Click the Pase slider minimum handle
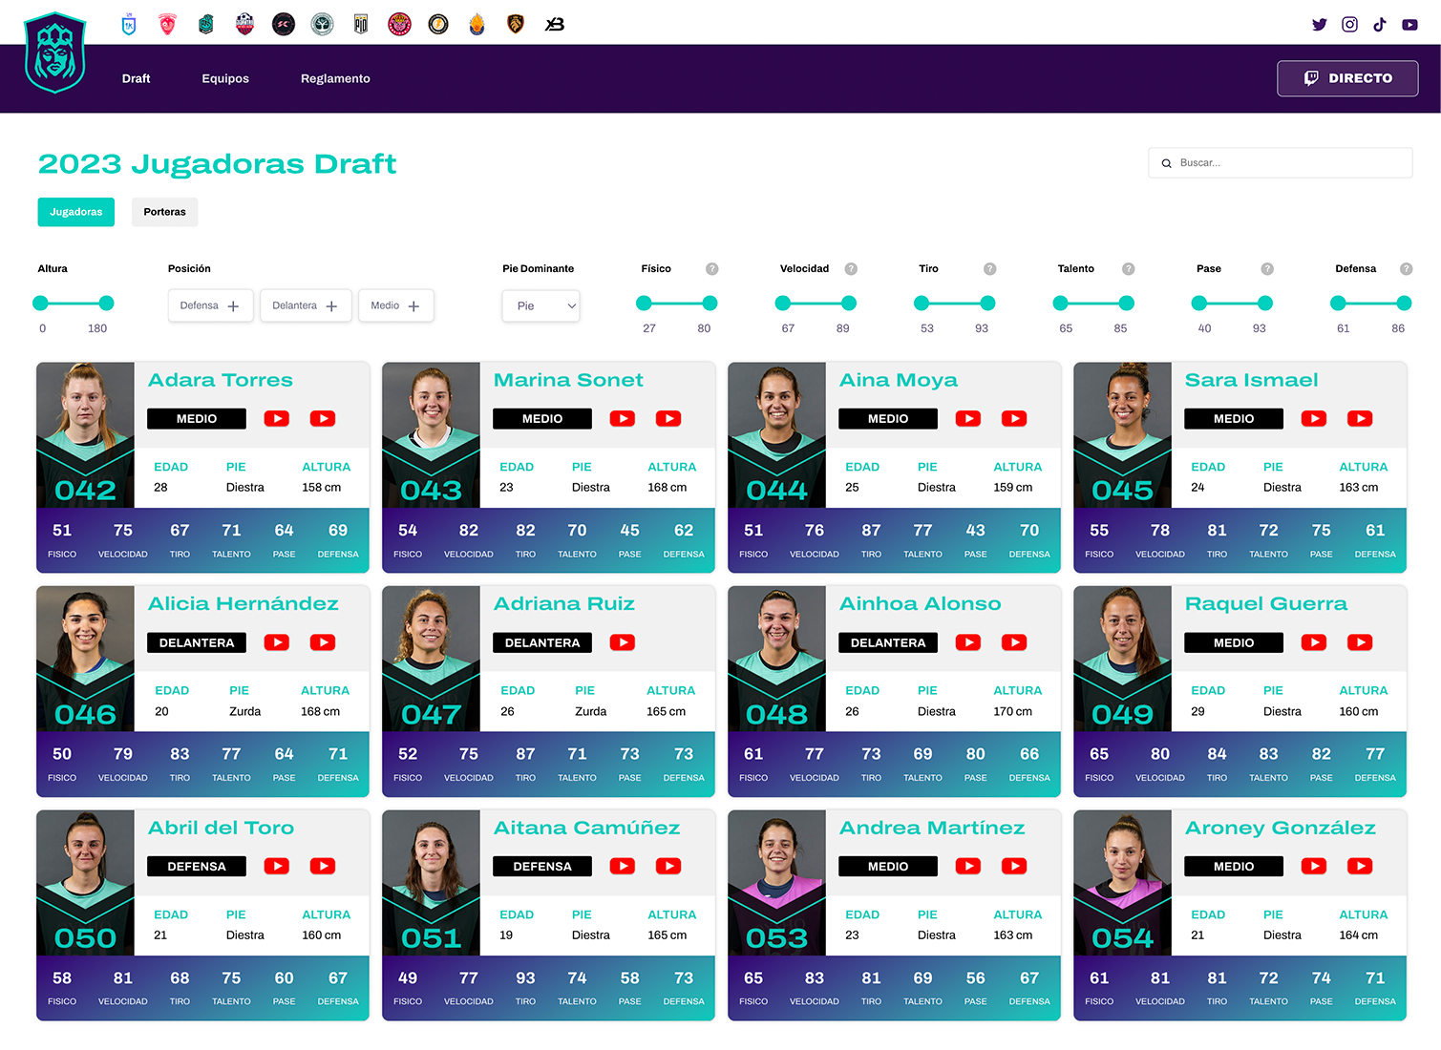This screenshot has height=1050, width=1441. pos(1199,304)
